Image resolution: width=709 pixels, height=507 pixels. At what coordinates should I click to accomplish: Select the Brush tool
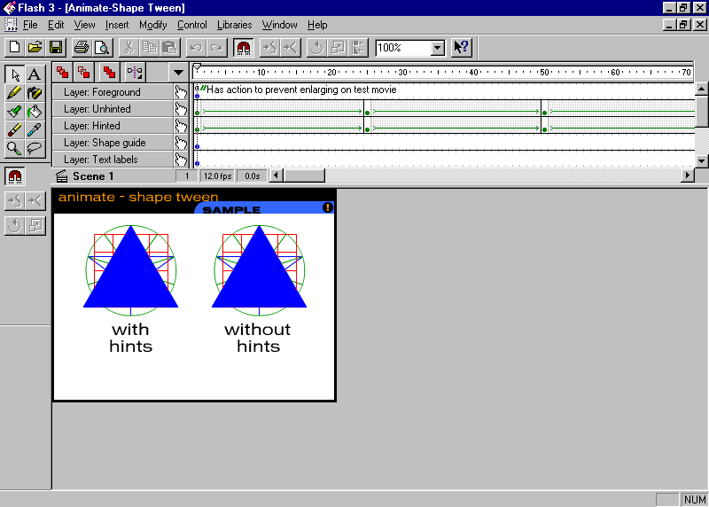(x=15, y=112)
